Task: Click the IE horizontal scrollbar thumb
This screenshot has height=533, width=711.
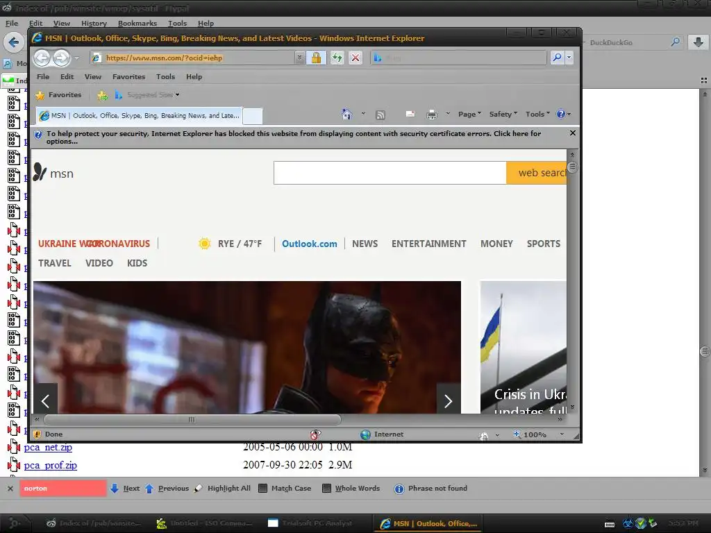Action: [x=192, y=420]
